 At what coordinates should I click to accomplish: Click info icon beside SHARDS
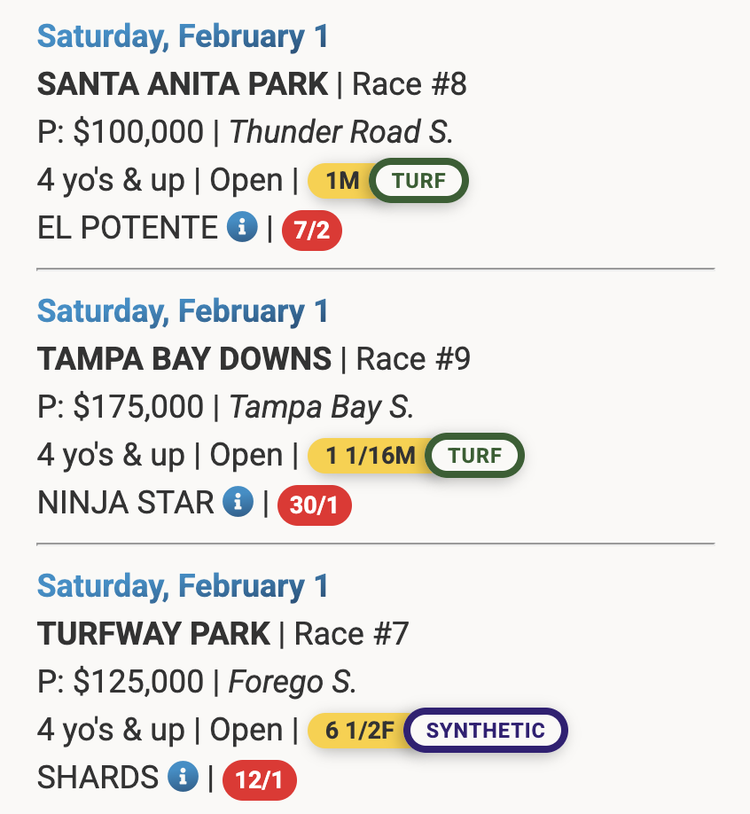click(182, 778)
